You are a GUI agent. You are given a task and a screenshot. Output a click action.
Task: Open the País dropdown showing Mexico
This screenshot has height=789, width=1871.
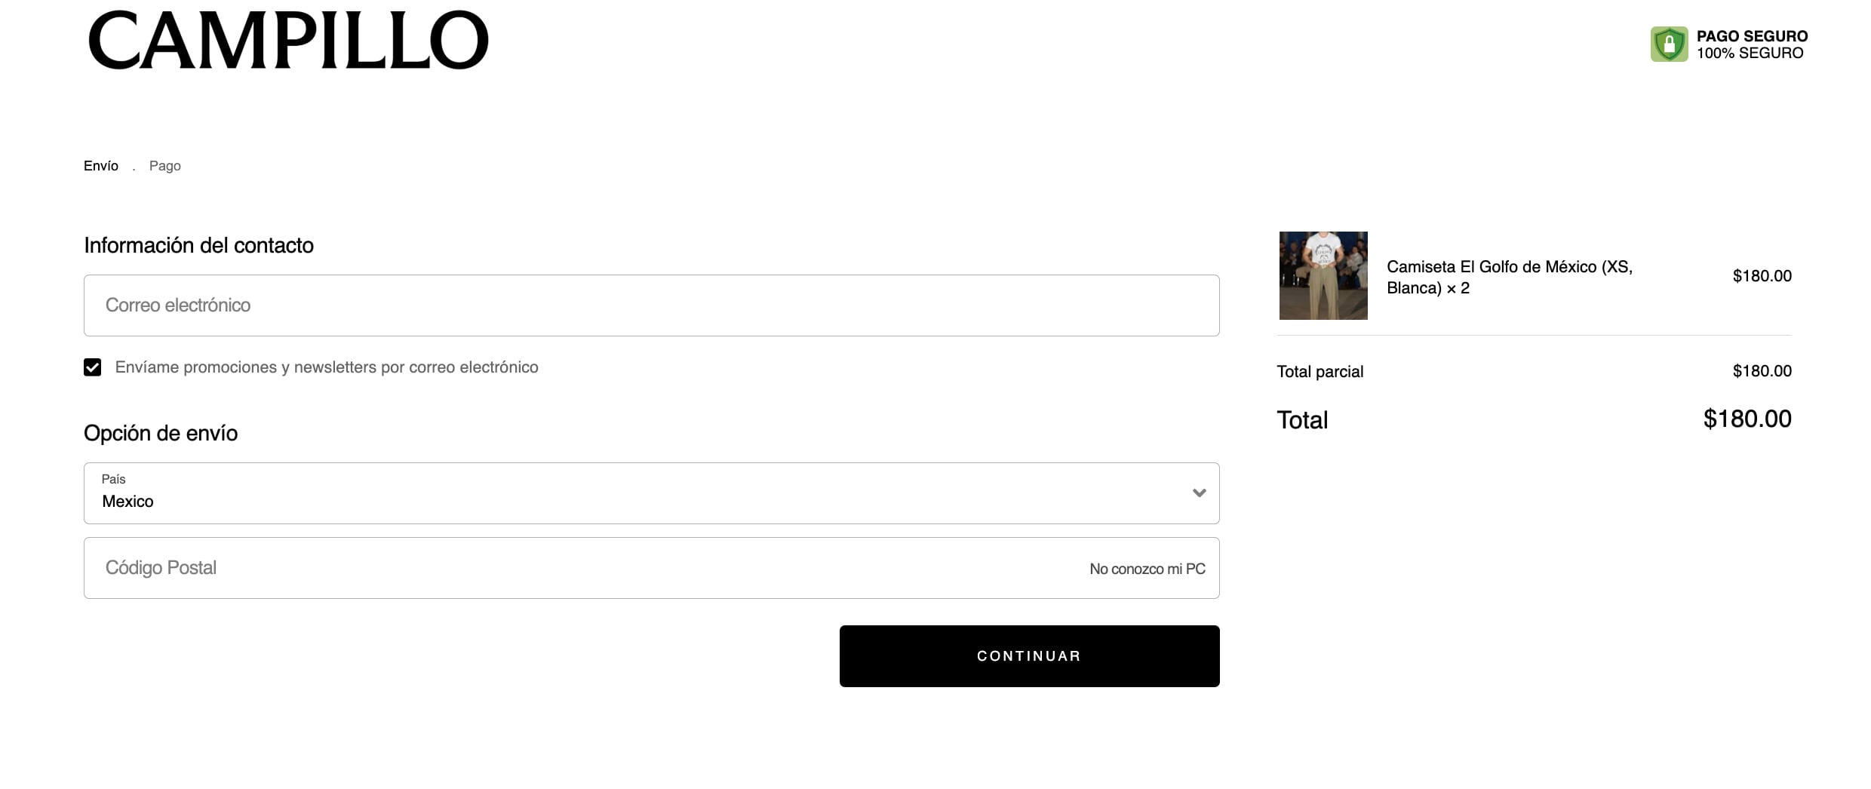650,493
